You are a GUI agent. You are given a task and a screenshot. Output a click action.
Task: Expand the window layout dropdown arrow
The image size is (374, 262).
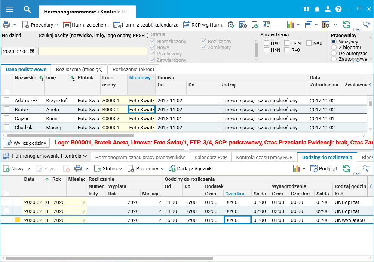(316, 25)
